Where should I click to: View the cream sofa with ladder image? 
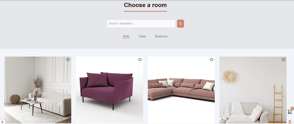(253, 90)
